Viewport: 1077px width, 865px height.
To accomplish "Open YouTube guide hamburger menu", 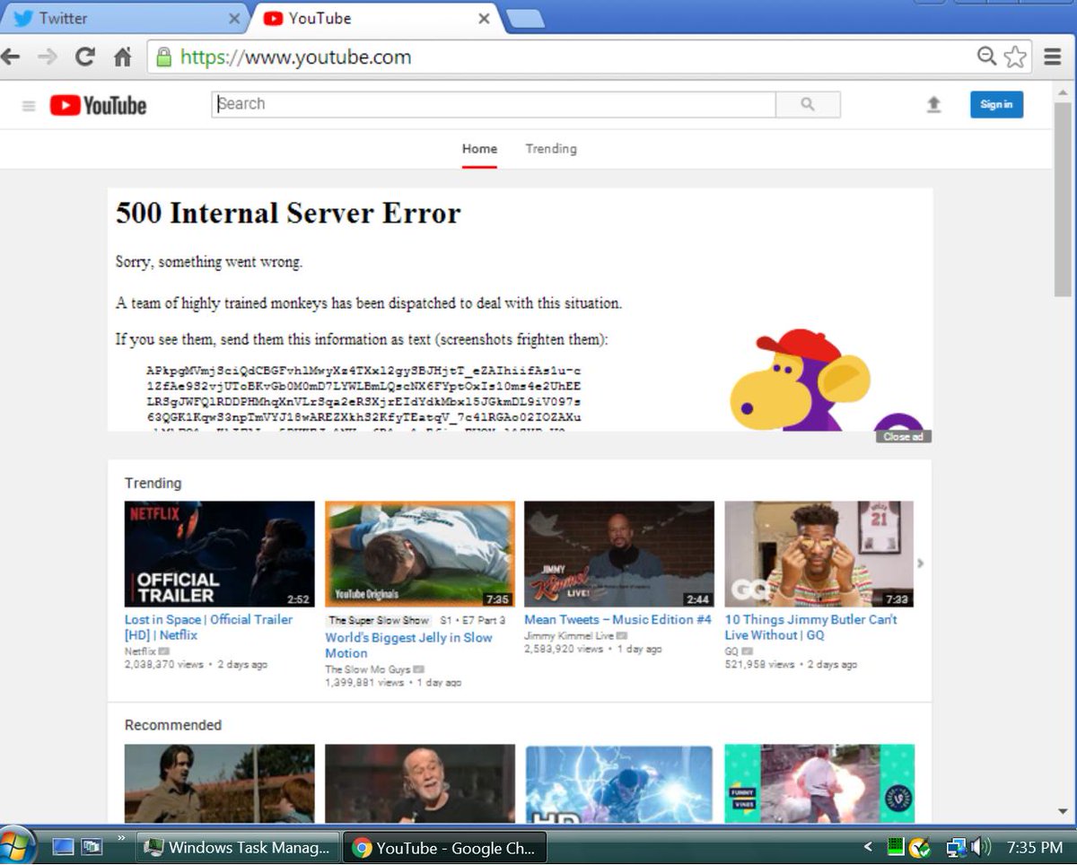I will [29, 106].
